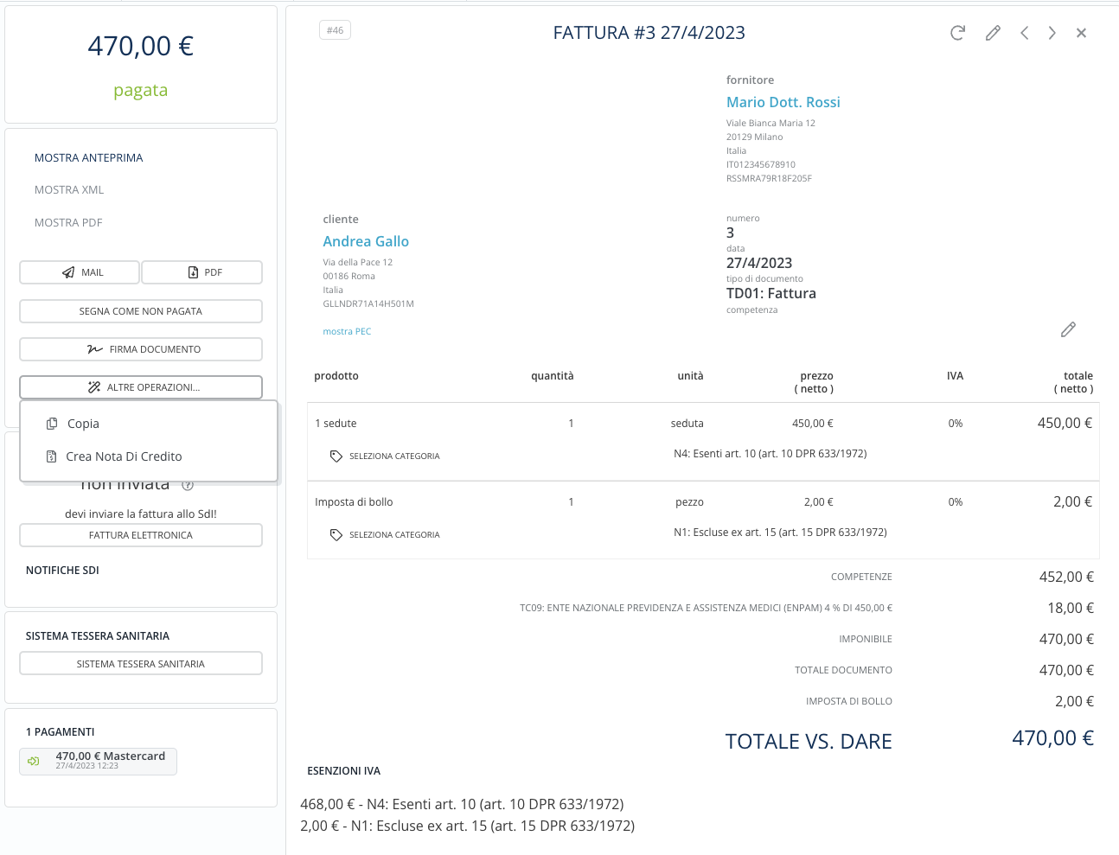Image resolution: width=1119 pixels, height=855 pixels.
Task: Send the invoice via the MAIL button
Action: coord(79,271)
